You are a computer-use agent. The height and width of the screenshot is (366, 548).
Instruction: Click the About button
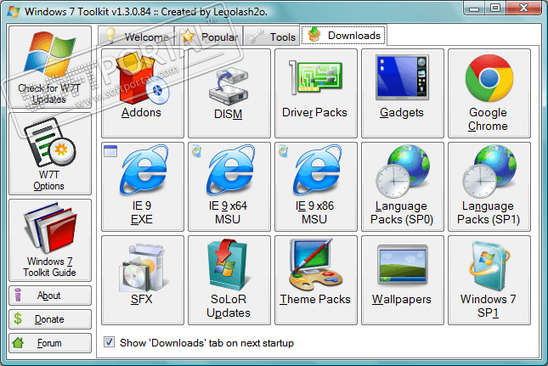[x=50, y=296]
